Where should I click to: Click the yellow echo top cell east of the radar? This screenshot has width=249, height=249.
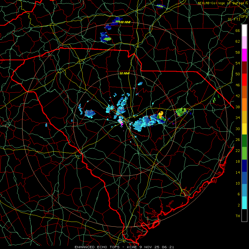161,114
